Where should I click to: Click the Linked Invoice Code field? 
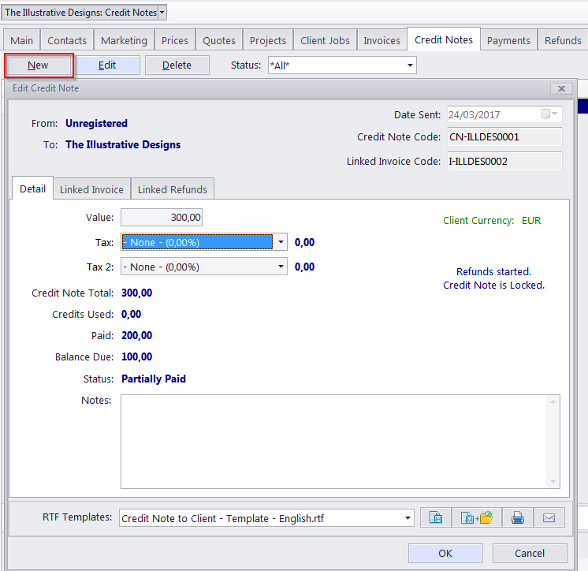point(504,162)
